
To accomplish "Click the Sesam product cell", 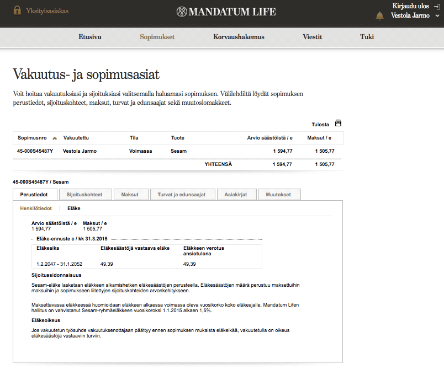I will click(178, 151).
